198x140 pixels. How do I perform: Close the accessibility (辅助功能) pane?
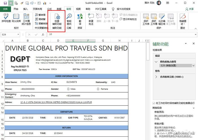[x=193, y=43]
